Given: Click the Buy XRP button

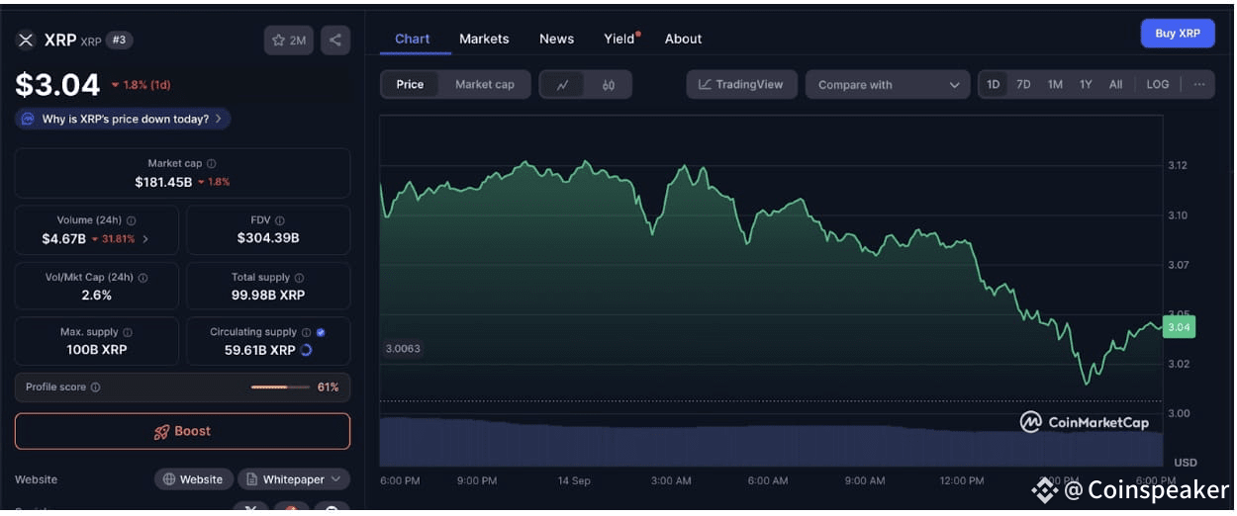Looking at the screenshot, I should [1178, 34].
